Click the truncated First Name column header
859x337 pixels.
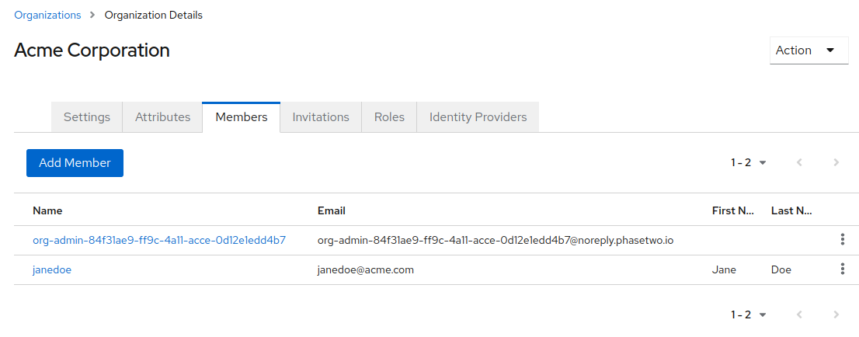[x=733, y=210]
